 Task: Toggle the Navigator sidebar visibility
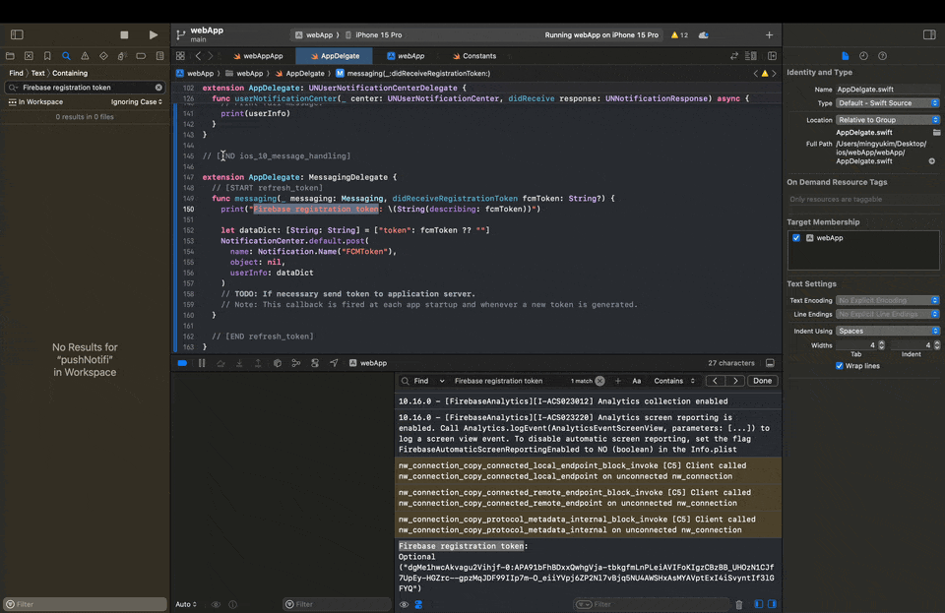pyautogui.click(x=17, y=34)
